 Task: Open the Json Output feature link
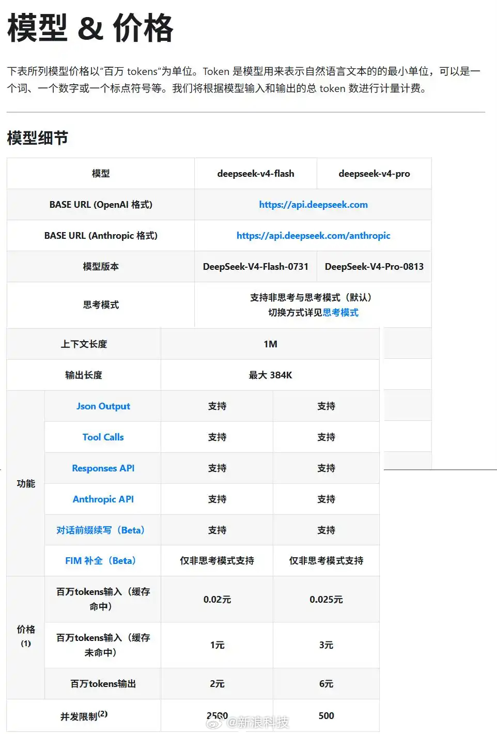(x=103, y=406)
